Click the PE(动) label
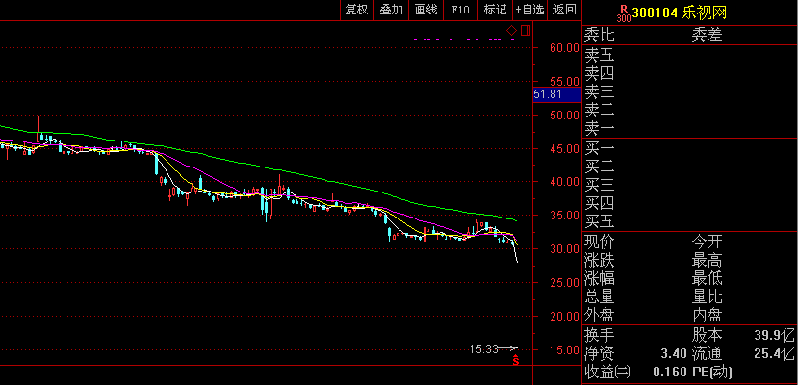The height and width of the screenshot is (385, 798). 714,372
